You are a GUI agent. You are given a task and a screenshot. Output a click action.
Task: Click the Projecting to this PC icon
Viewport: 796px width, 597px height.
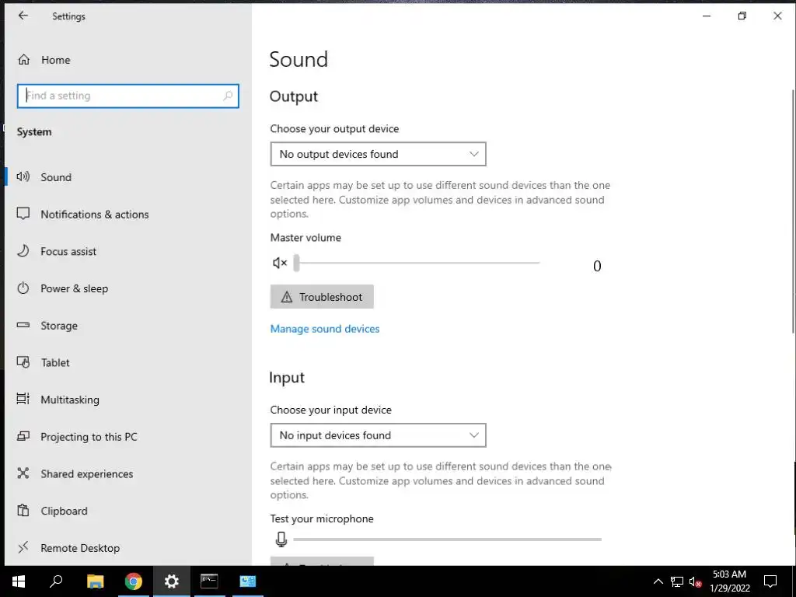[23, 436]
